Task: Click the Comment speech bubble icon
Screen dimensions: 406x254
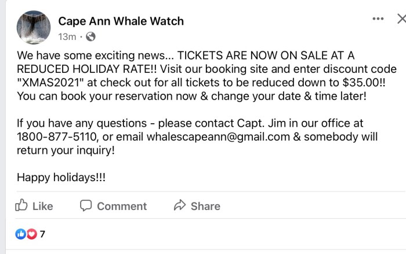Action: click(x=86, y=205)
